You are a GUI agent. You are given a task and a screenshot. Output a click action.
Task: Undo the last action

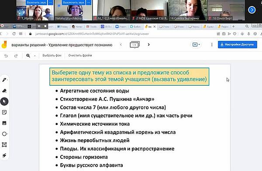pyautogui.click(x=6, y=56)
